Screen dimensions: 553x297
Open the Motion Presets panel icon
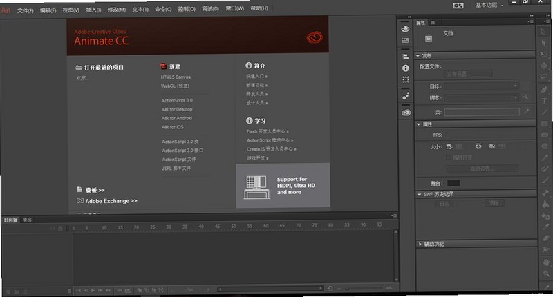point(406,96)
